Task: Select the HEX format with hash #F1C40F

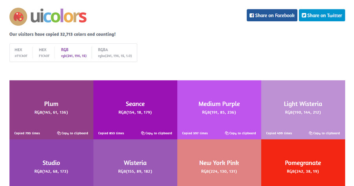Action: pos(21,53)
